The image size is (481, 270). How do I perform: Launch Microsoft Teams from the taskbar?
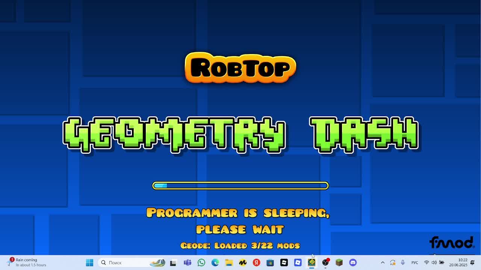[187, 262]
